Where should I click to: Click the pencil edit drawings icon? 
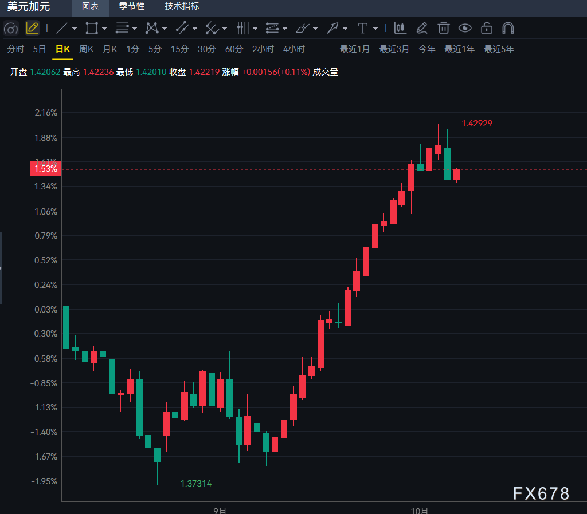[x=422, y=29]
